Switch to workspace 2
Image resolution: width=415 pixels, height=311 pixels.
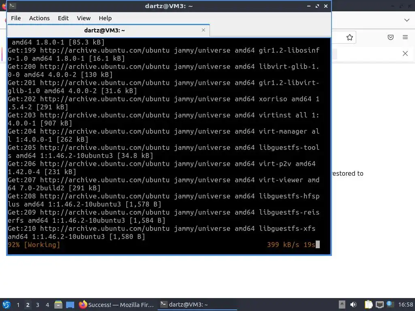(x=28, y=305)
